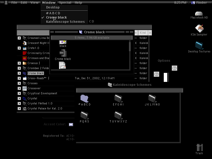Click the Crome black window title folder icon
The height and width of the screenshot is (159, 212).
[x=81, y=32]
